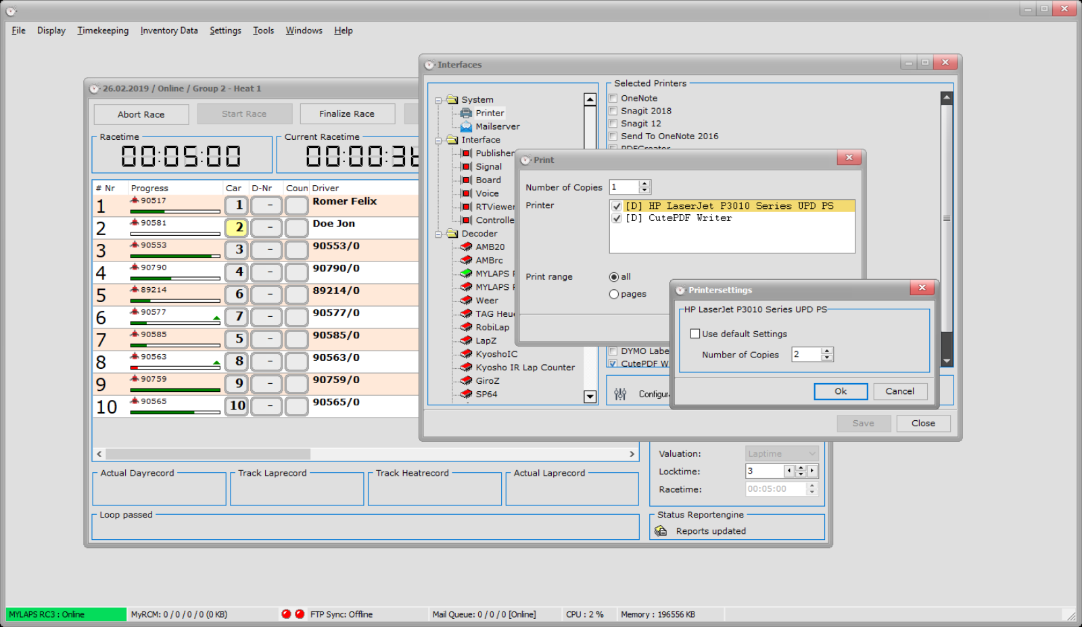1082x627 pixels.
Task: Open the Timekeeping menu
Action: click(103, 30)
